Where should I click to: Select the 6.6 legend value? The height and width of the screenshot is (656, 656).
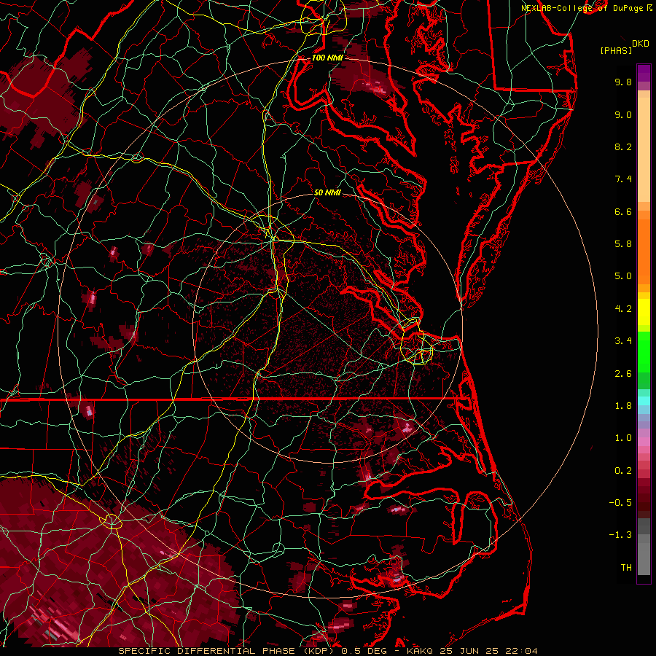(x=623, y=211)
